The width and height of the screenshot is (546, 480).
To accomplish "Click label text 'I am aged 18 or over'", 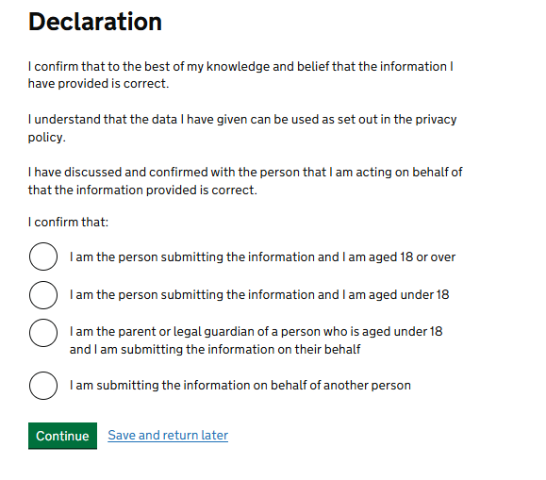I will point(398,257).
